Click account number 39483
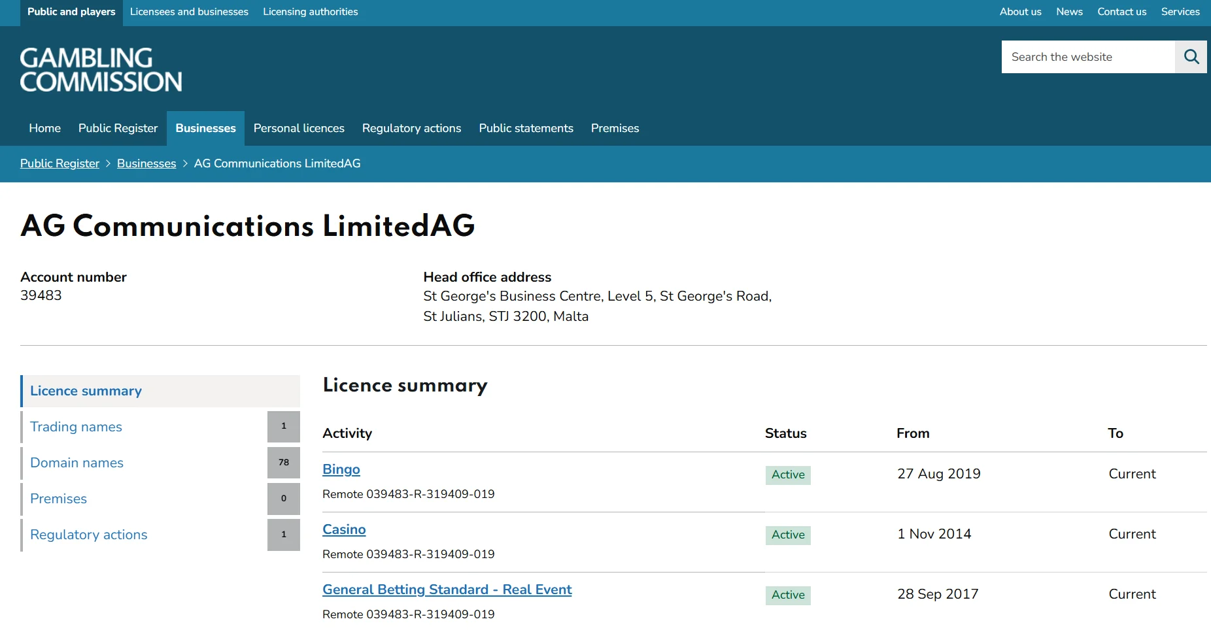 click(41, 295)
